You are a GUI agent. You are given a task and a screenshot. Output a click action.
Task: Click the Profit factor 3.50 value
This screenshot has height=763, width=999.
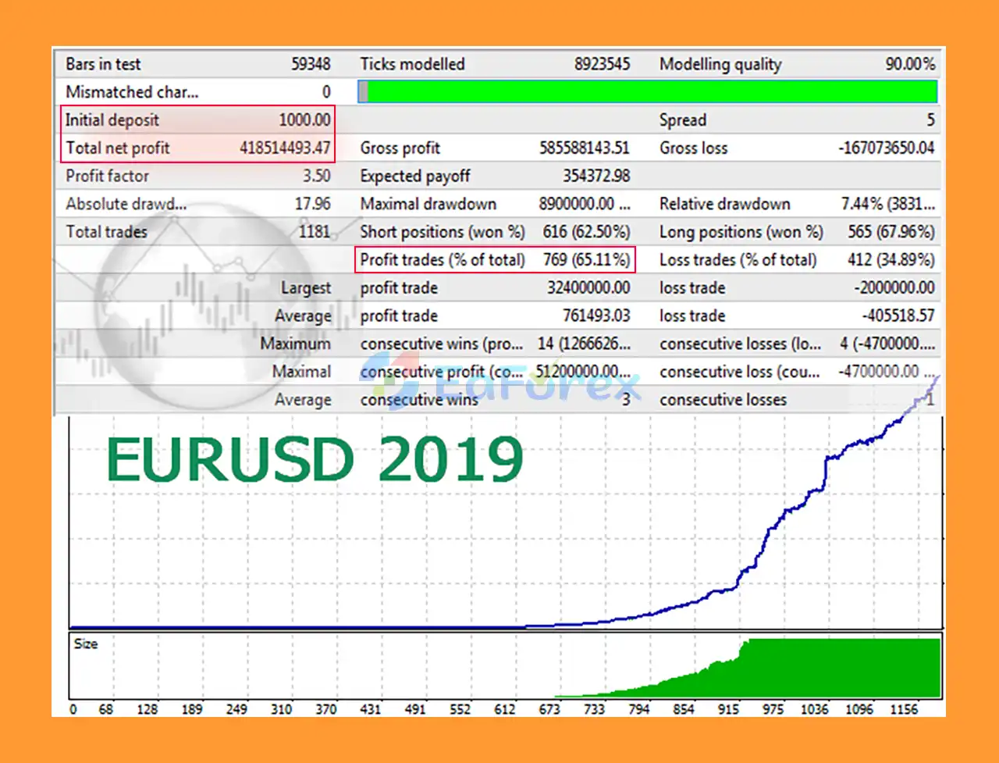[316, 176]
